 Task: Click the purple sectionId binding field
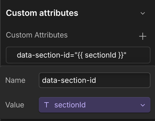[95, 105]
